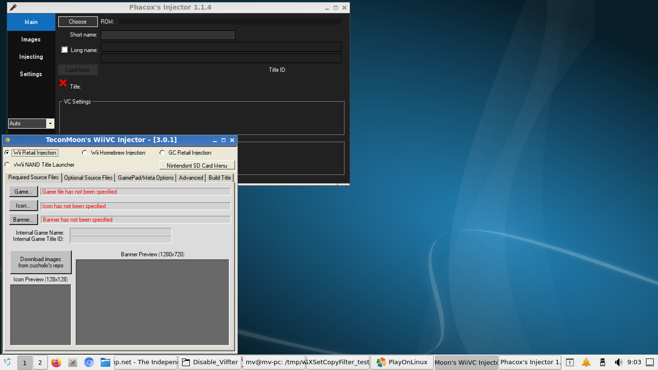This screenshot has width=658, height=370.
Task: Open the TeconMoon's WiiVC Injector taskbar entry
Action: point(466,362)
